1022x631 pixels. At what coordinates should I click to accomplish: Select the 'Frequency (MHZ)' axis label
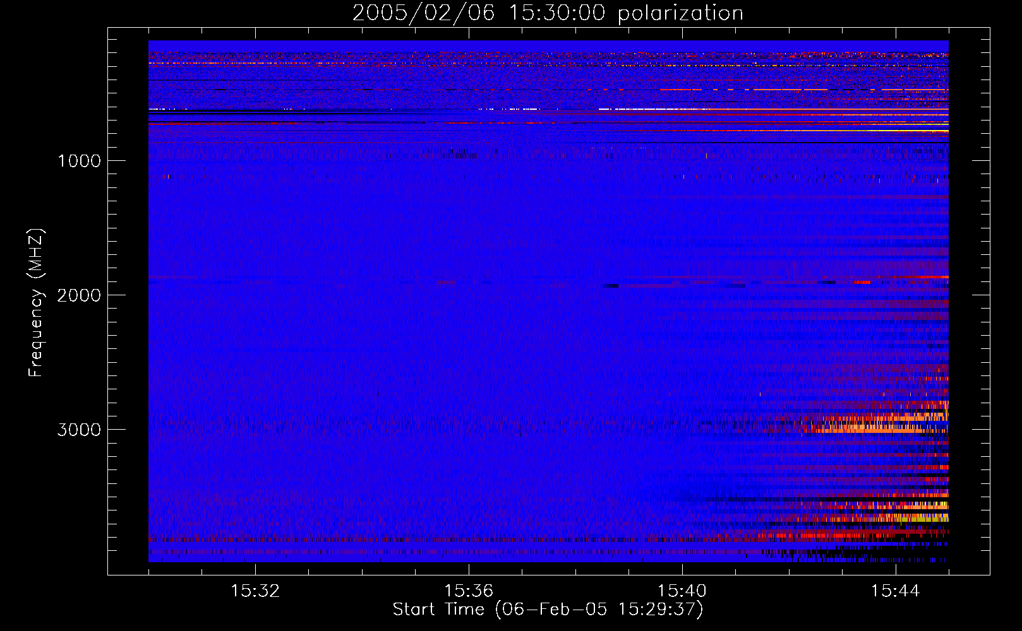(36, 303)
